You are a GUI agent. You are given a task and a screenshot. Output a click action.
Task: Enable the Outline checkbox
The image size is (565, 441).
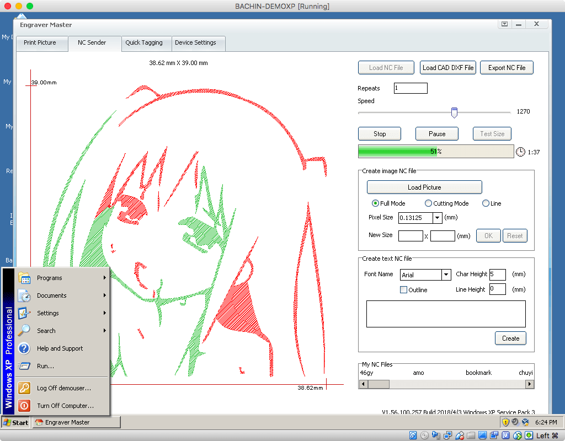point(403,290)
